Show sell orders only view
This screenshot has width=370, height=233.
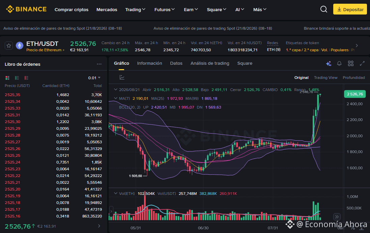(x=26, y=78)
